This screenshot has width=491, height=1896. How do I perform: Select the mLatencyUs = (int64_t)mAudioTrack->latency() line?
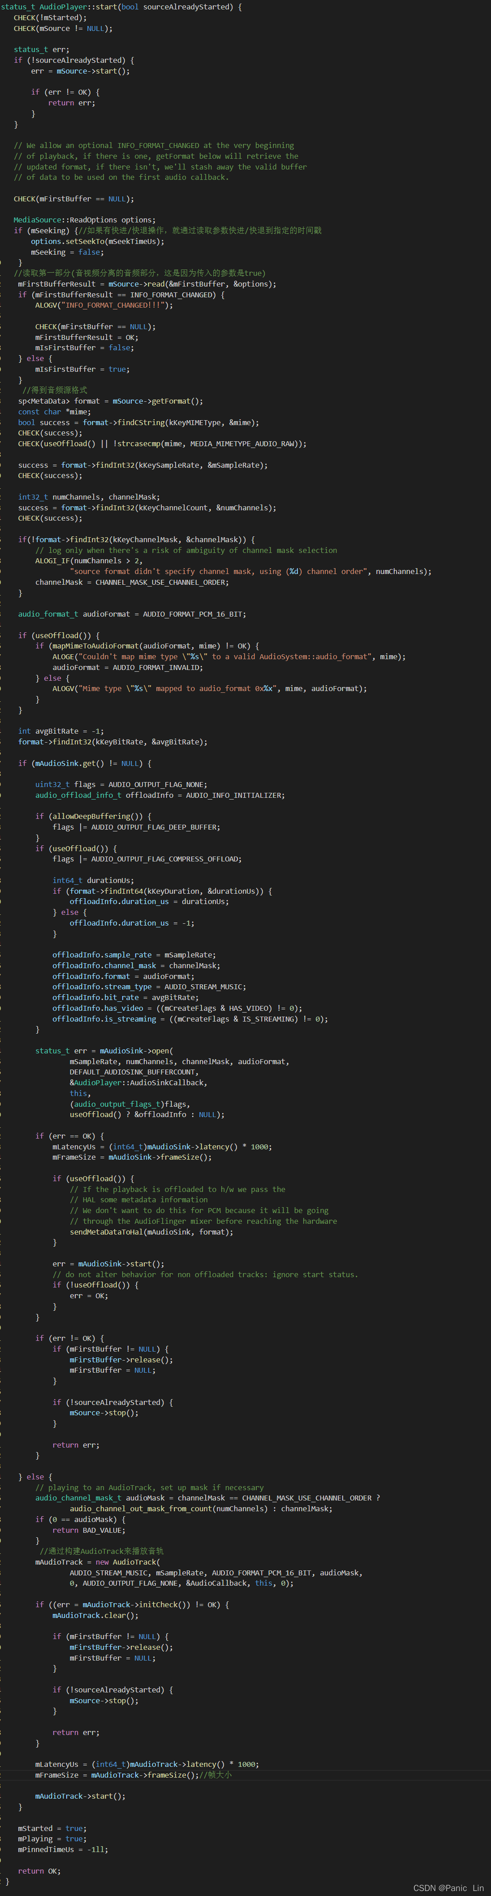(147, 1764)
